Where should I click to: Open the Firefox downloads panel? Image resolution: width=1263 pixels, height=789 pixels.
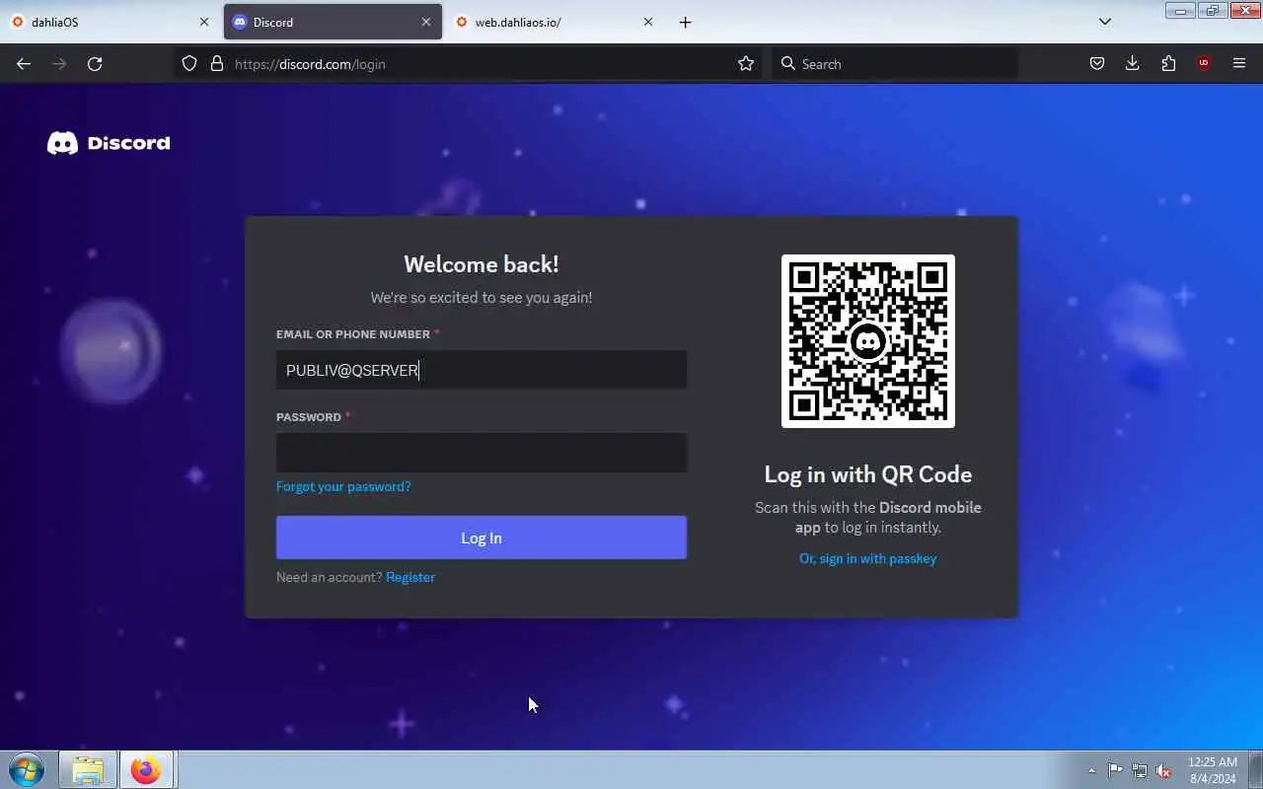coord(1132,64)
